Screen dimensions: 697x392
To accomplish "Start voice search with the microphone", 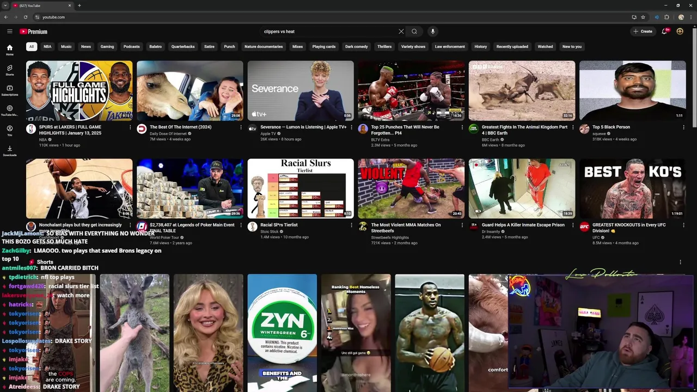I will click(433, 32).
